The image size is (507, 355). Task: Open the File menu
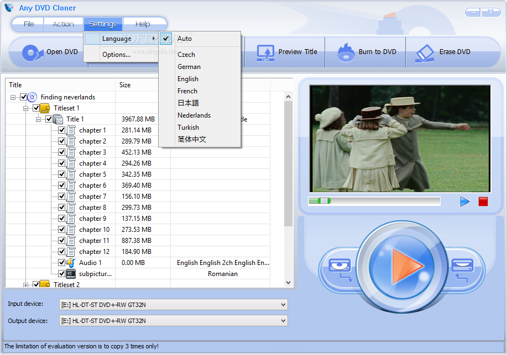[29, 24]
